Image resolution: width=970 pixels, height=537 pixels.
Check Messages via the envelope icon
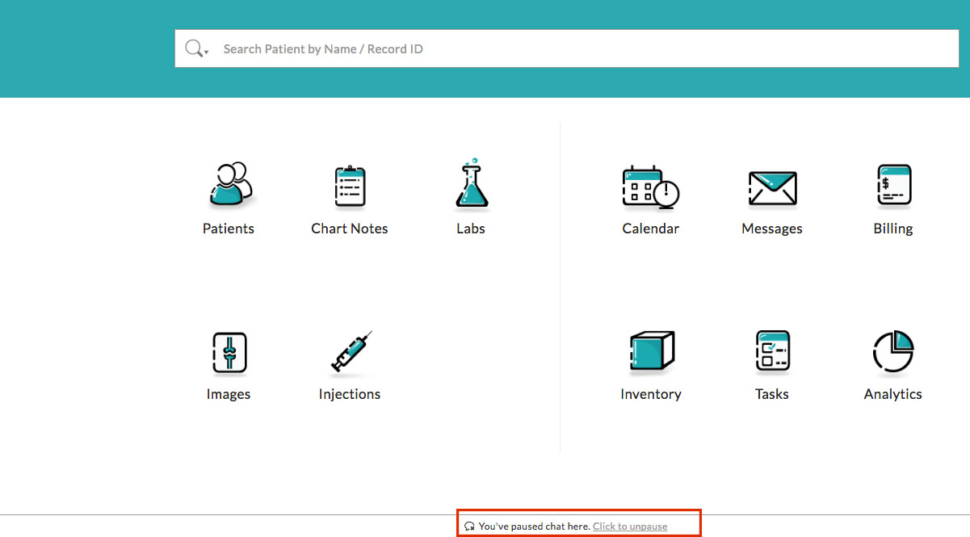(772, 187)
